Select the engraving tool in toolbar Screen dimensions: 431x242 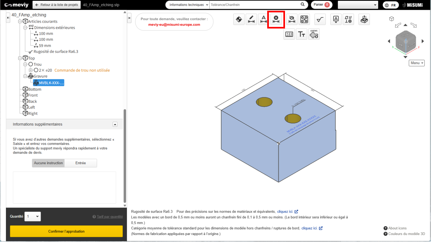tap(364, 19)
